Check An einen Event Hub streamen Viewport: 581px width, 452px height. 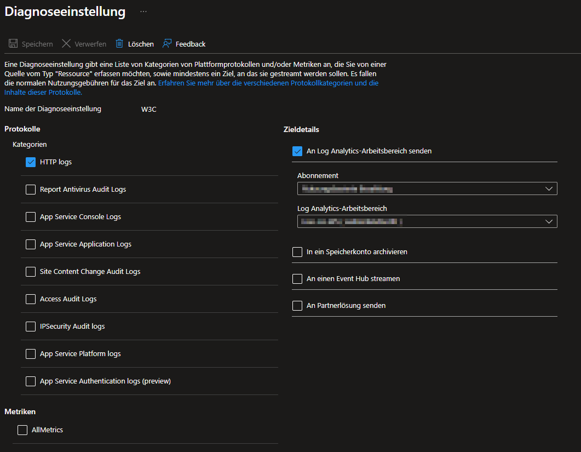click(x=297, y=279)
